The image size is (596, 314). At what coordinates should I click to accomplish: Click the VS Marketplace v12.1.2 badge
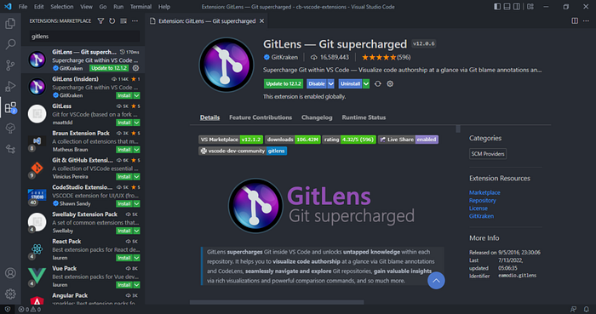[231, 140]
